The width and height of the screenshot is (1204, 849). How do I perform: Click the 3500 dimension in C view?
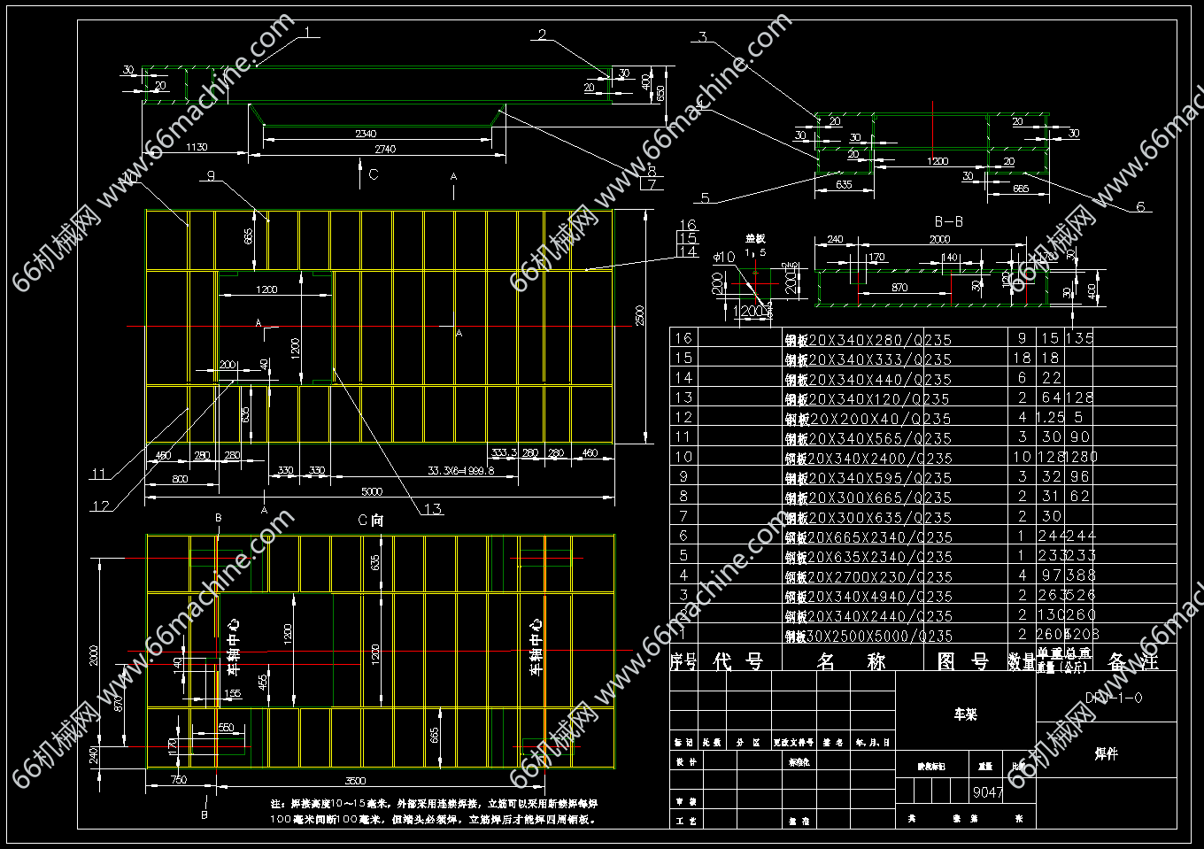click(x=355, y=781)
